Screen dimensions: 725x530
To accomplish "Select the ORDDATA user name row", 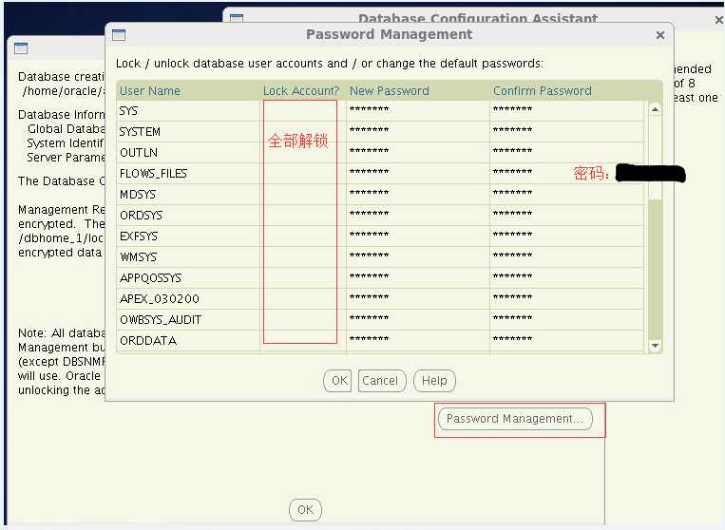I will (x=188, y=341).
